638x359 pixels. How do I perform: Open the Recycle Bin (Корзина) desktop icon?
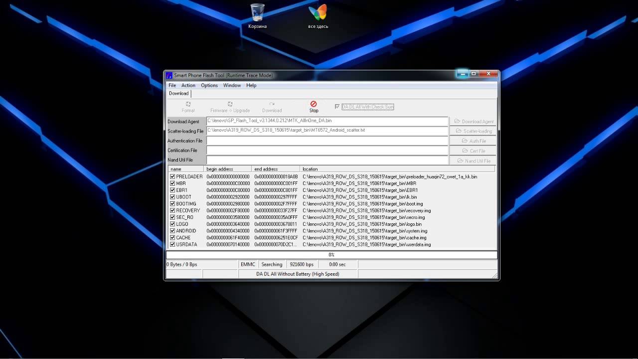(258, 16)
